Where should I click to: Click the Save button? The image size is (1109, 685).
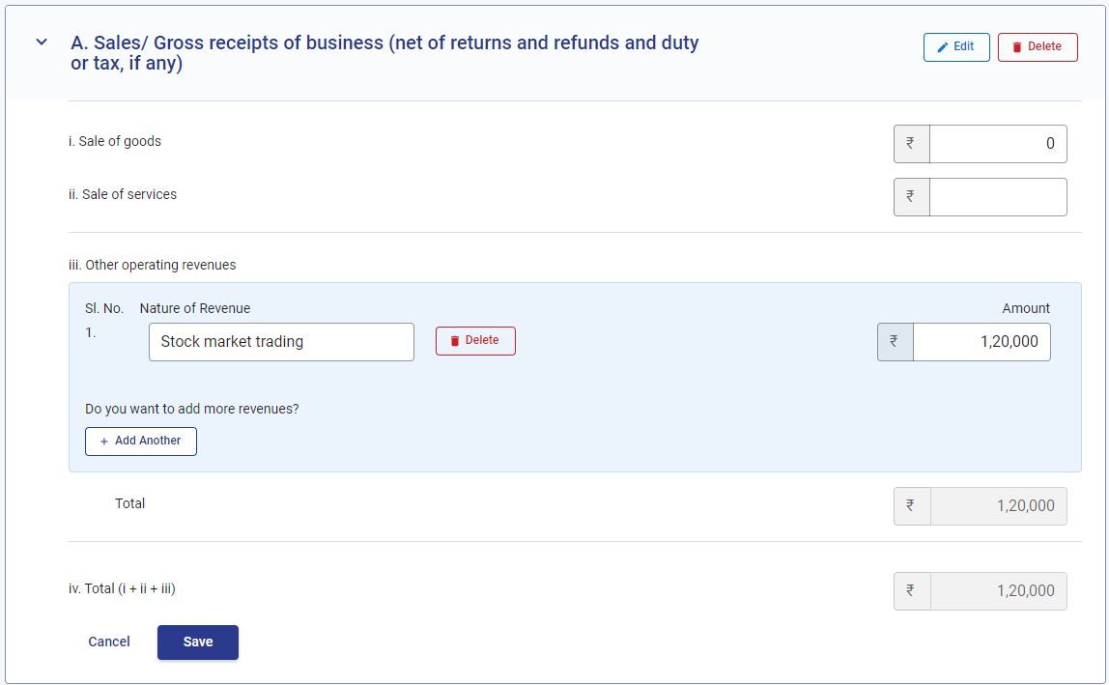pos(198,642)
